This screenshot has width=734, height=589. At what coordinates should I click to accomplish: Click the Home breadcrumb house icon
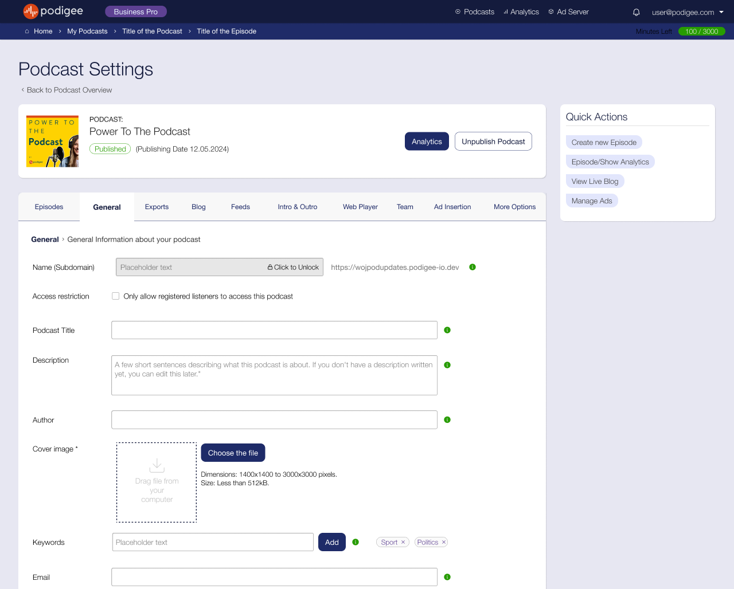(x=27, y=32)
